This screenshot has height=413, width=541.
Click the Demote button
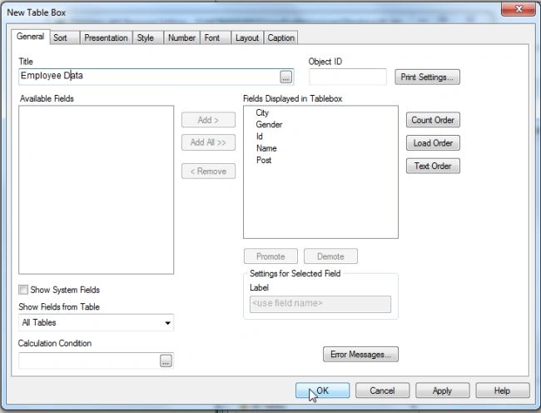[330, 256]
